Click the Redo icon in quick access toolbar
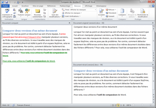The width and height of the screenshot is (156, 108). pos(15,2)
